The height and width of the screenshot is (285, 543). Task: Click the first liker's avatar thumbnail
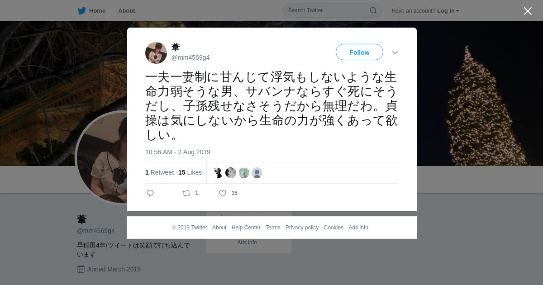[218, 173]
